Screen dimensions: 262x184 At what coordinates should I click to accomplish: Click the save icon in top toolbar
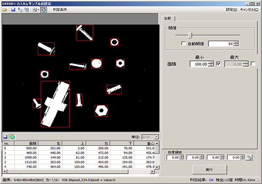pos(13,9)
